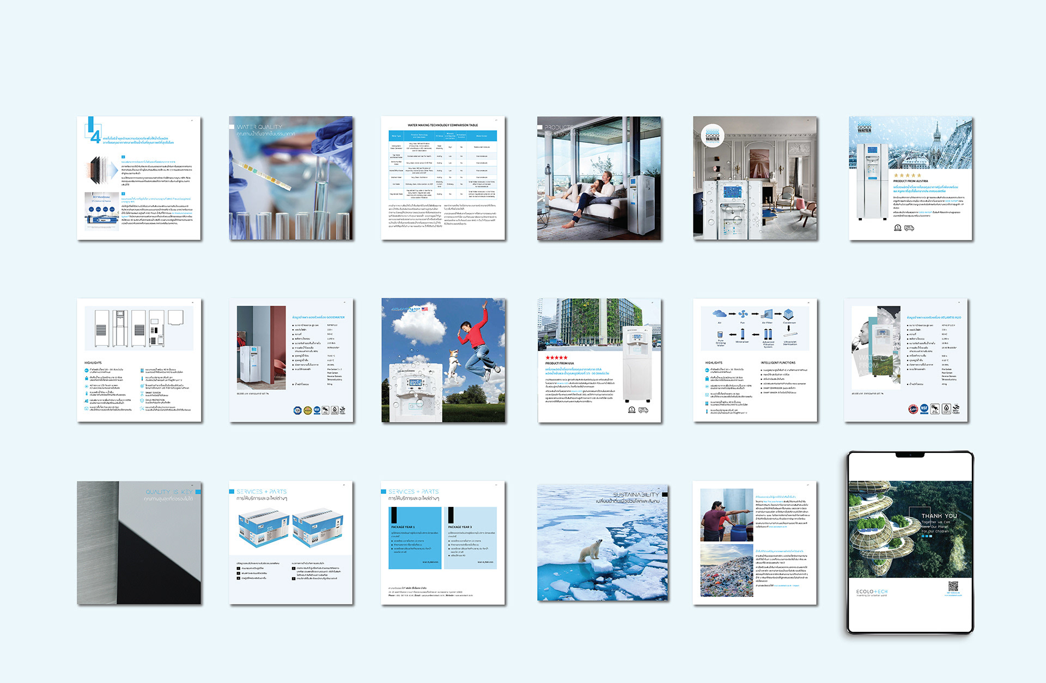Open the Water Quality lab photo page

point(291,178)
